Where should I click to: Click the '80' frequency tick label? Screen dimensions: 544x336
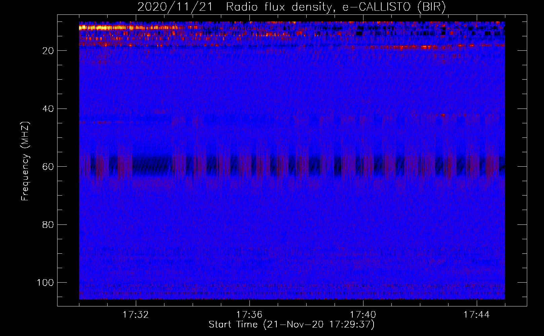tap(48, 225)
